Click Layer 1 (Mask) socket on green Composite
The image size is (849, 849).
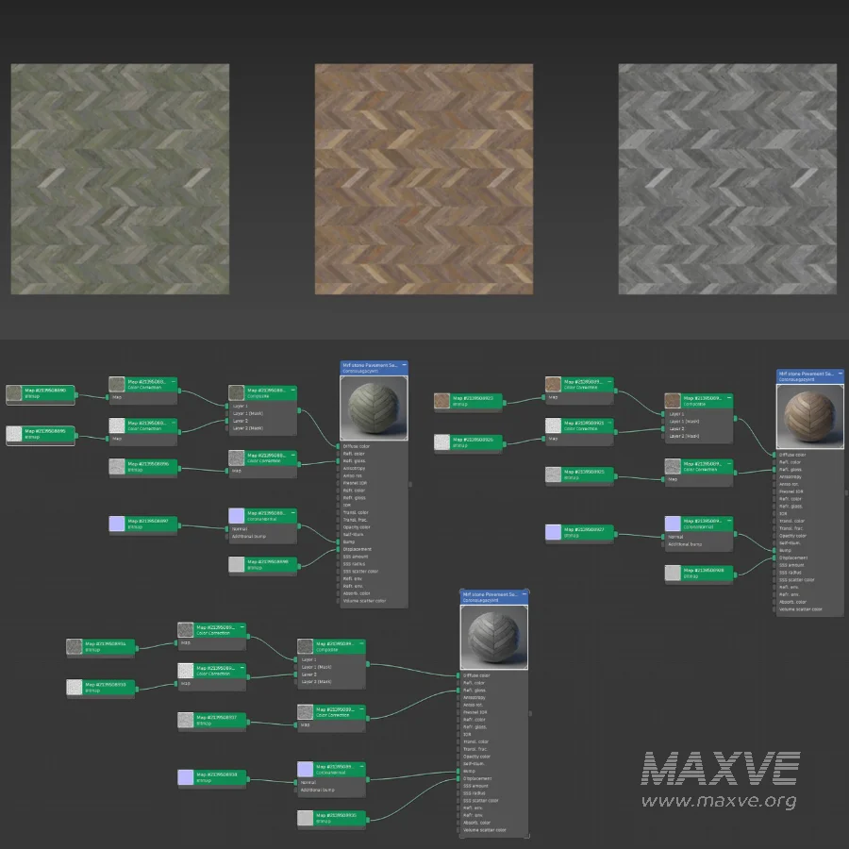[x=226, y=413]
